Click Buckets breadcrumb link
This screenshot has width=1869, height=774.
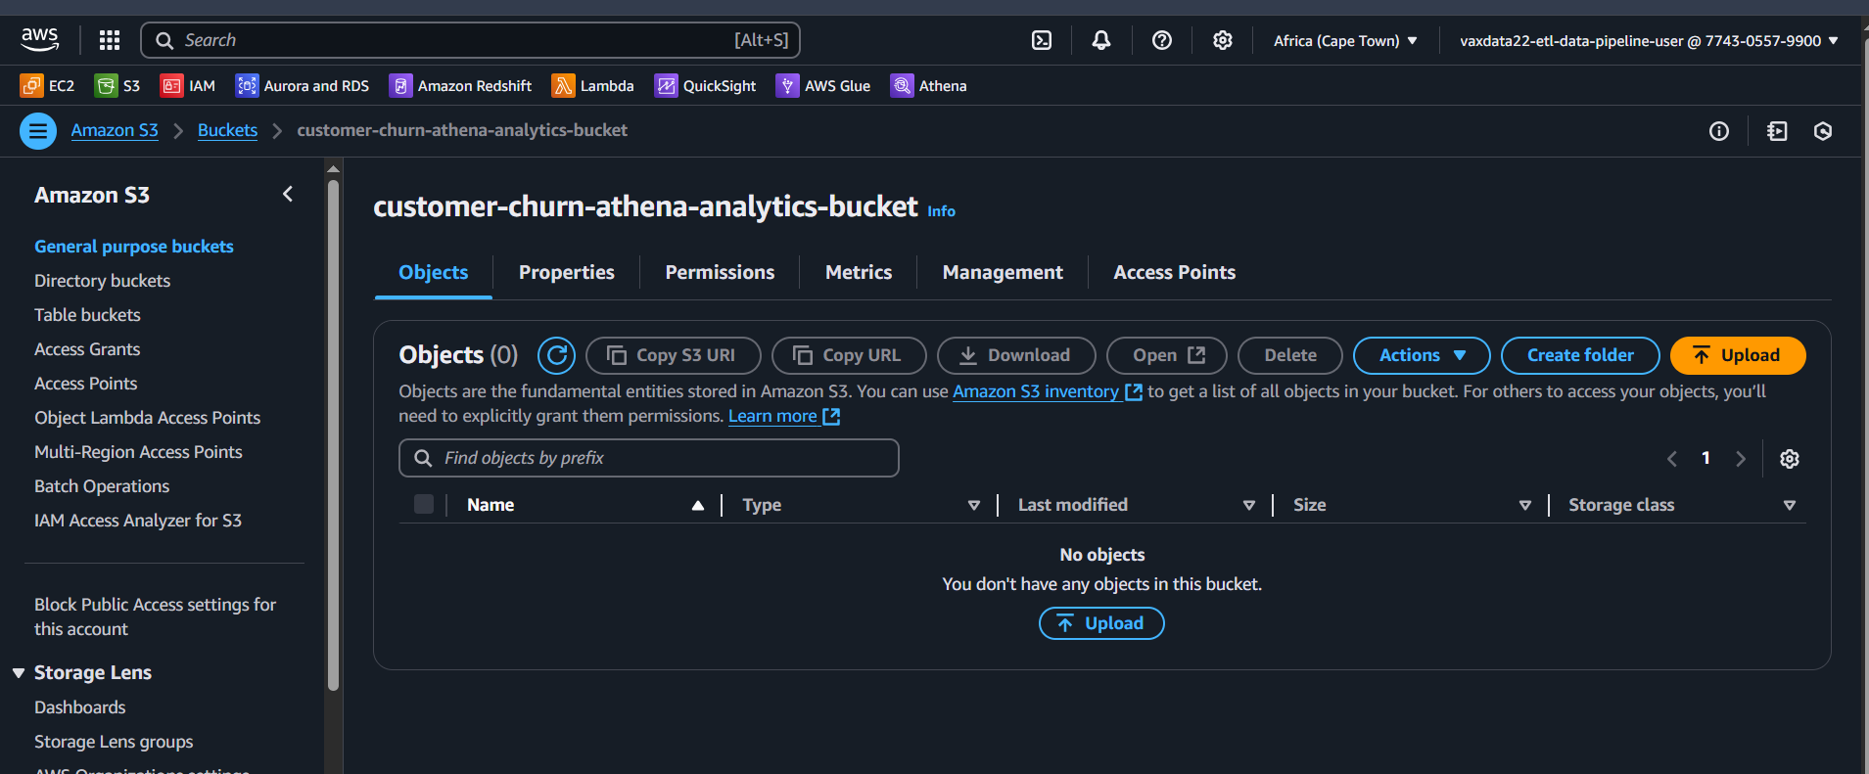227,130
